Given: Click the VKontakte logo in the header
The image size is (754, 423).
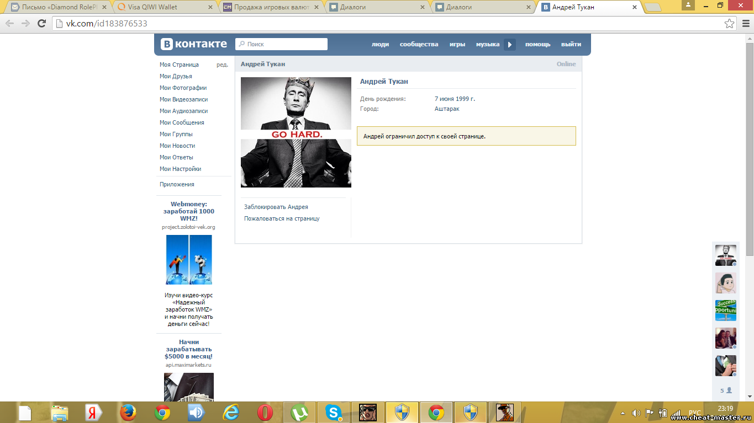Looking at the screenshot, I should coord(193,44).
